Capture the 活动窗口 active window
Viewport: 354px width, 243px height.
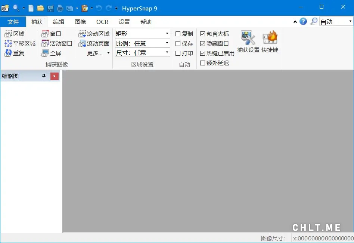(x=57, y=43)
